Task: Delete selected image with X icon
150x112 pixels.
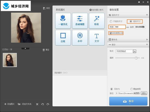Action: click(x=37, y=104)
